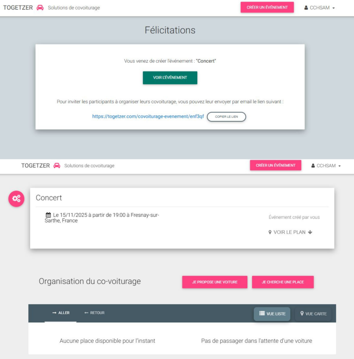Click the lower header red car logo
This screenshot has width=354, height=359.
click(57, 166)
